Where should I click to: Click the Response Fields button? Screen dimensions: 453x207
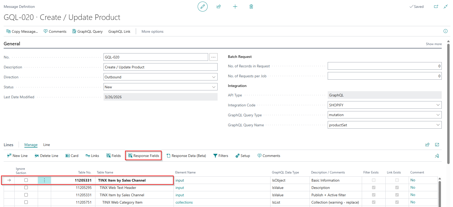click(x=143, y=156)
